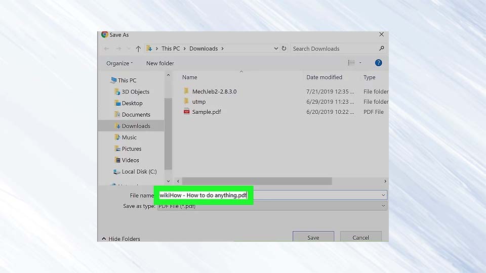The image size is (486, 273).
Task: Click the sidebar scroll up arrow
Action: coord(168,75)
